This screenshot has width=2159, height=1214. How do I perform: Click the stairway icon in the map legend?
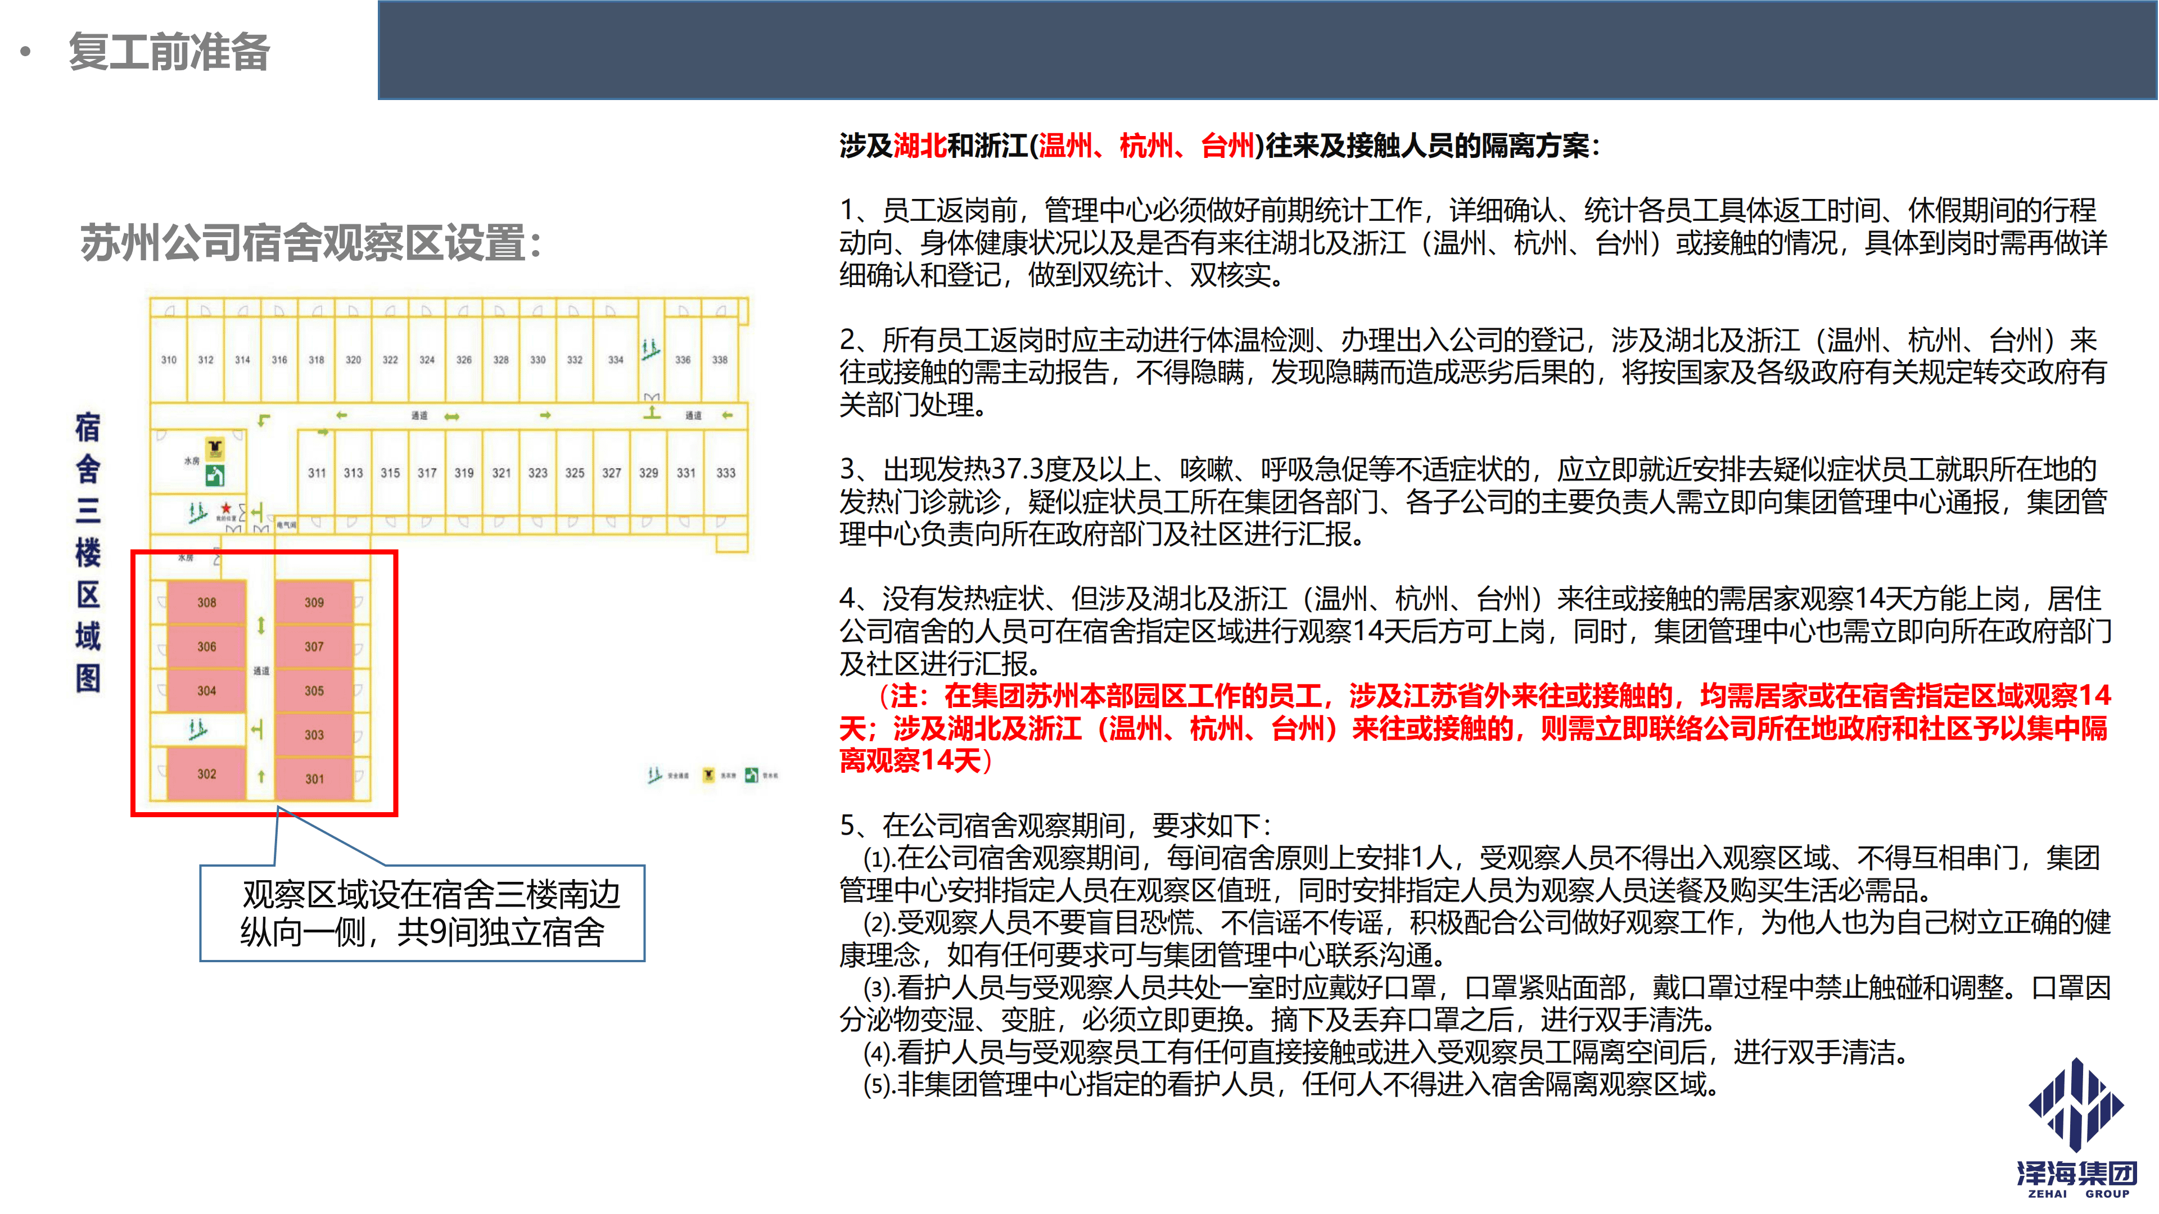(x=654, y=776)
